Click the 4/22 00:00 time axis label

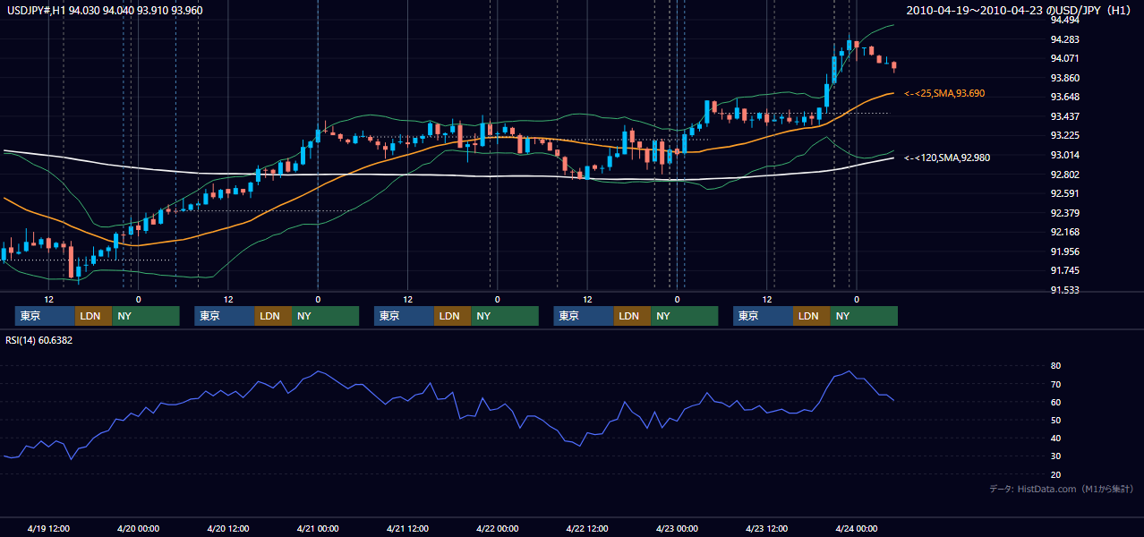point(497,529)
